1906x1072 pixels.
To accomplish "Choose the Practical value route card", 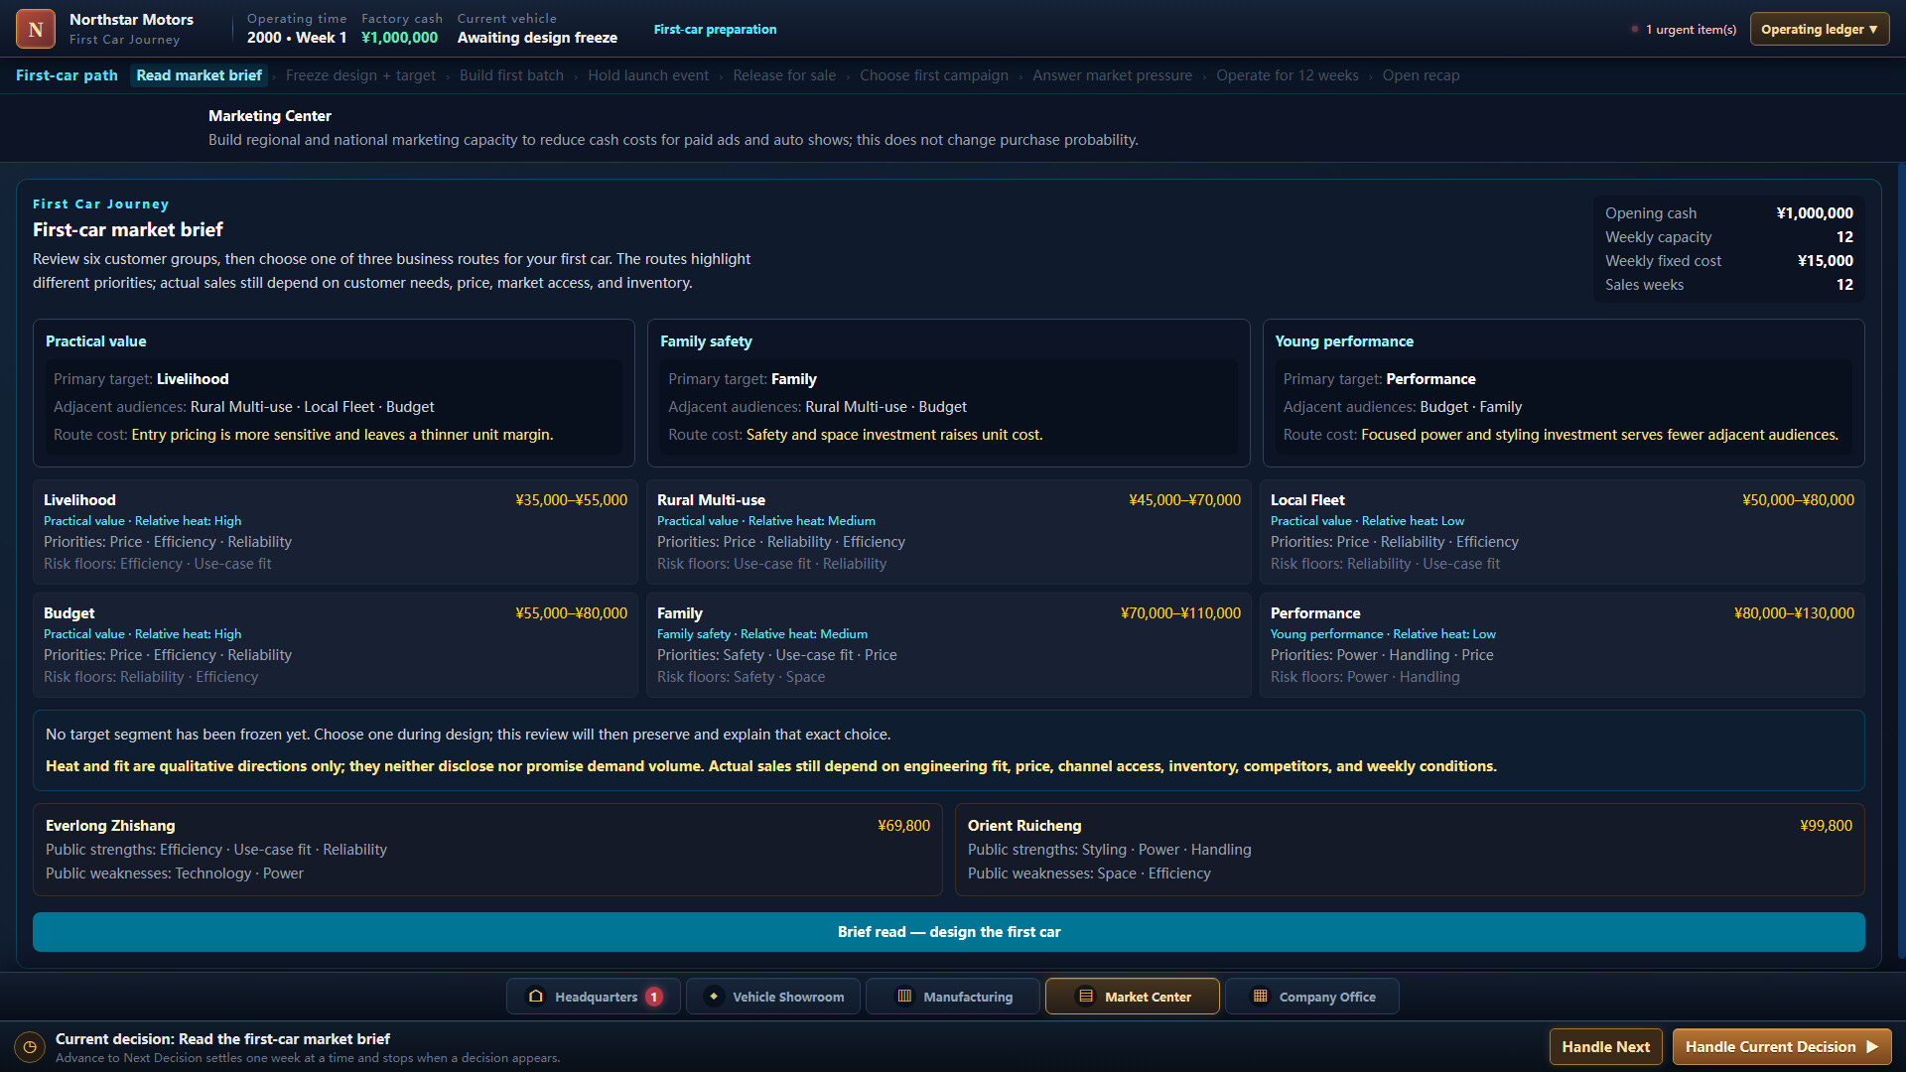I will 334,393.
